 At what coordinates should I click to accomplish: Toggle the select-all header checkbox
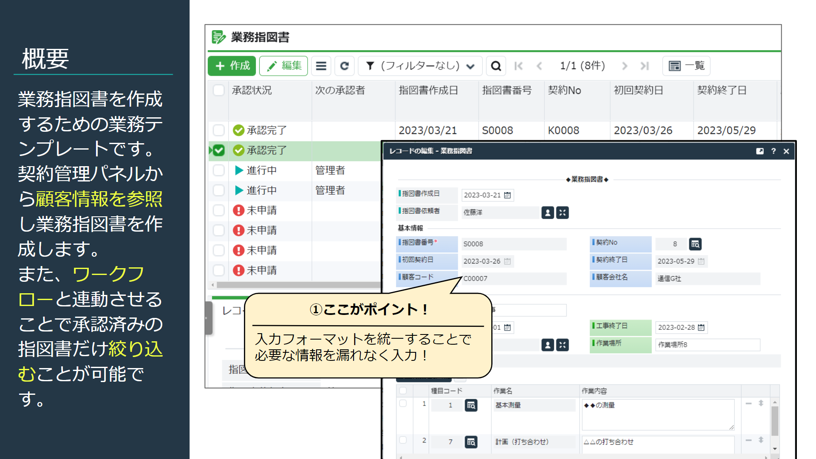219,90
